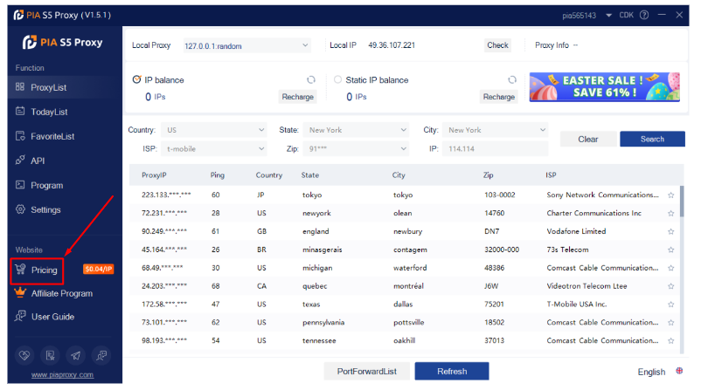701x390 pixels.
Task: Click the proxy list vertical scrollbar
Action: (682, 202)
